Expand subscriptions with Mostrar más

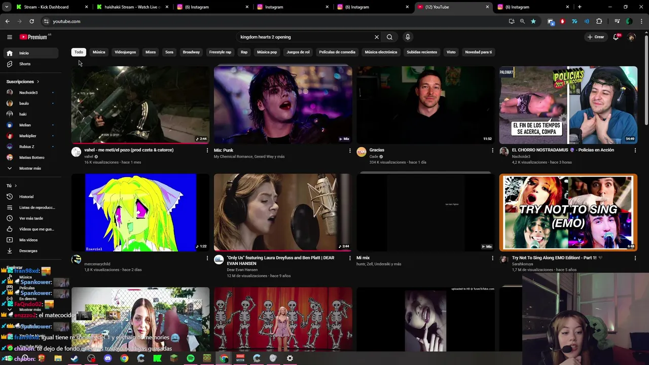(30, 168)
